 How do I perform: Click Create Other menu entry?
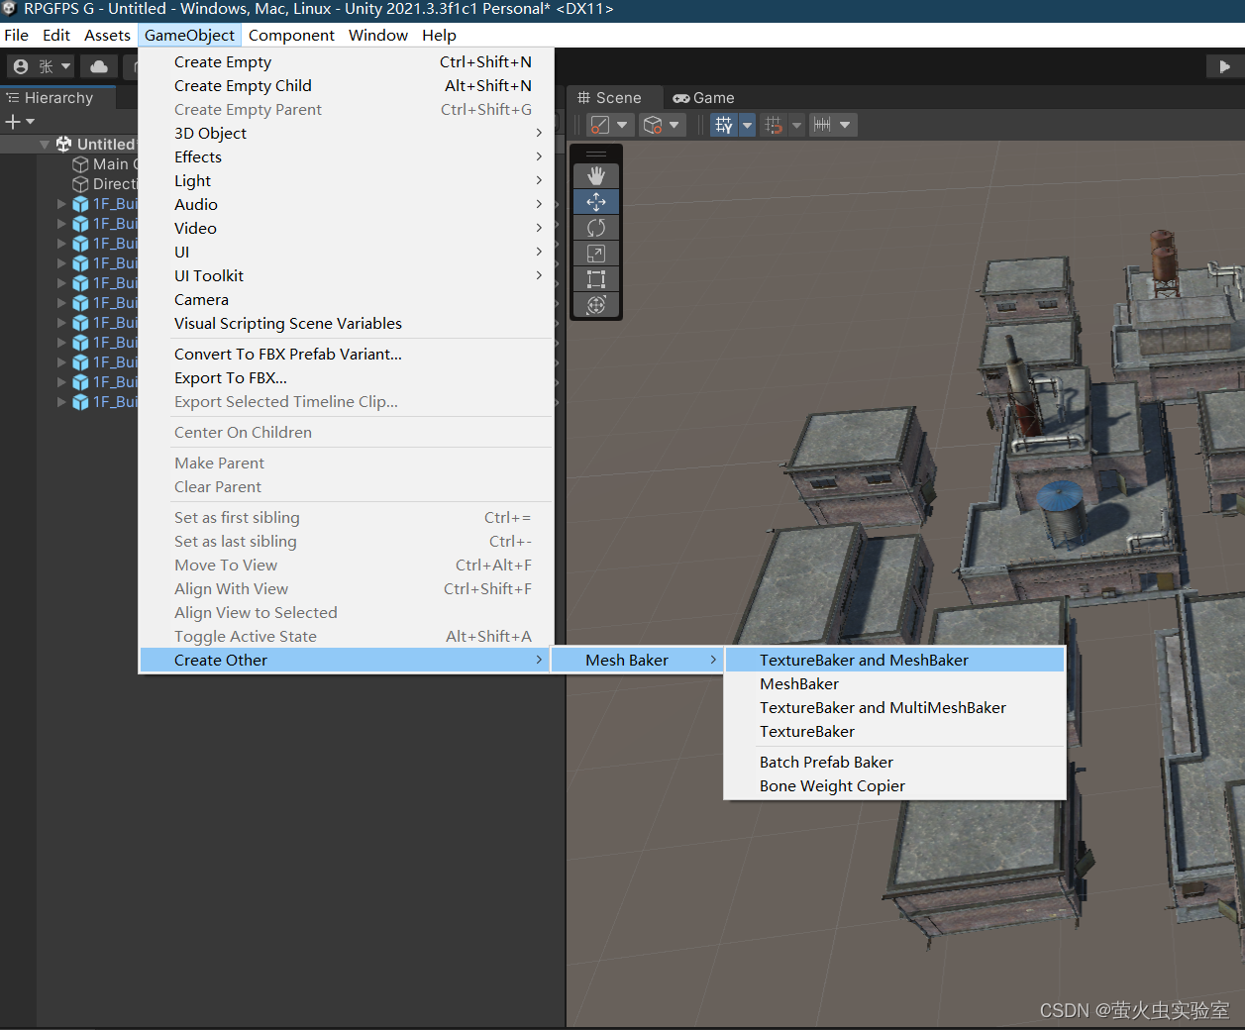coord(346,661)
